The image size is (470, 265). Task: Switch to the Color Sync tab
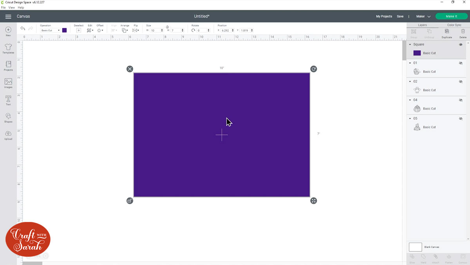pos(454,25)
